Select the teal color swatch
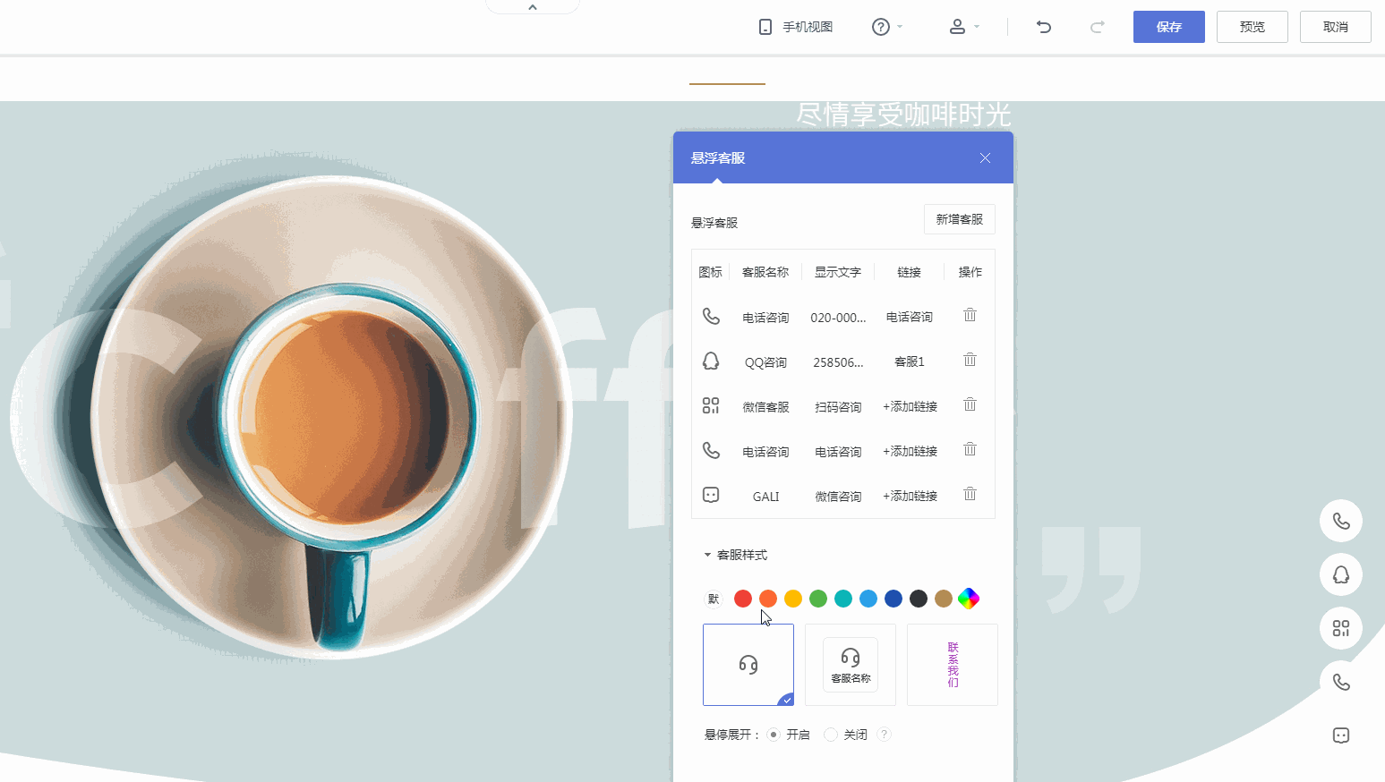1385x782 pixels. click(843, 599)
